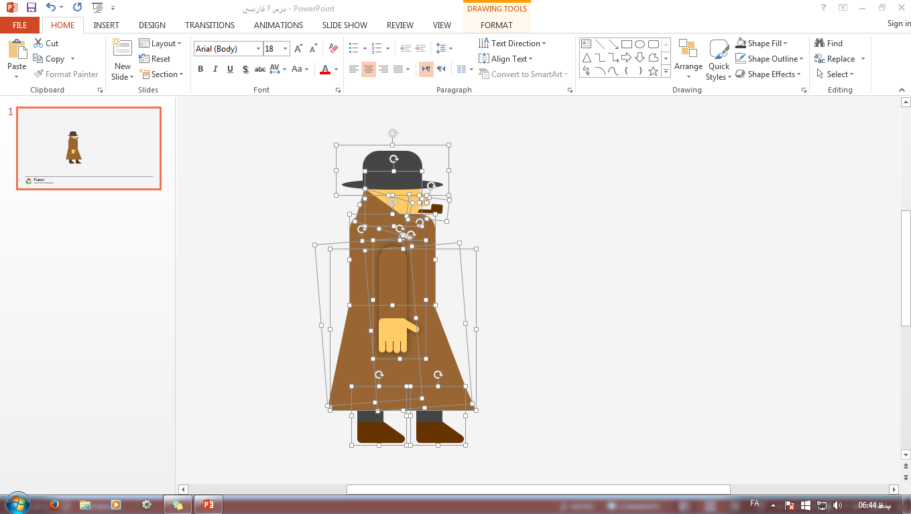This screenshot has height=514, width=911.
Task: Decrease font size with the small A icon
Action: click(x=313, y=49)
